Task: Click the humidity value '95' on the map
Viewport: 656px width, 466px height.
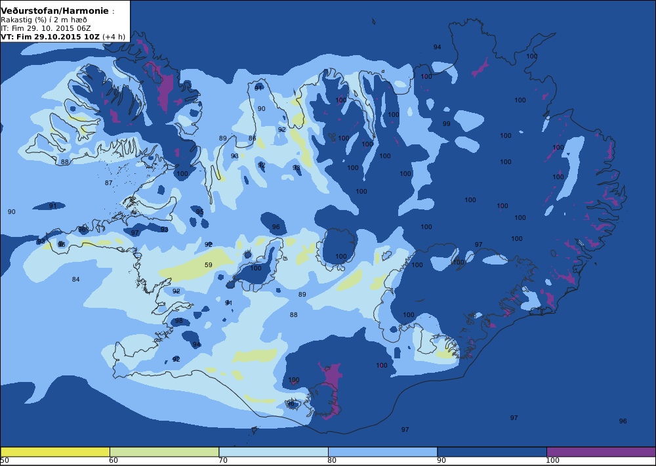Action: click(199, 211)
